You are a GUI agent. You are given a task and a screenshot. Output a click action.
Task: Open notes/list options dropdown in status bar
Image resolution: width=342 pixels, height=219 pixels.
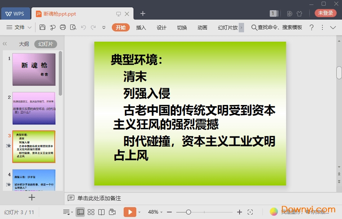[x=68, y=212]
